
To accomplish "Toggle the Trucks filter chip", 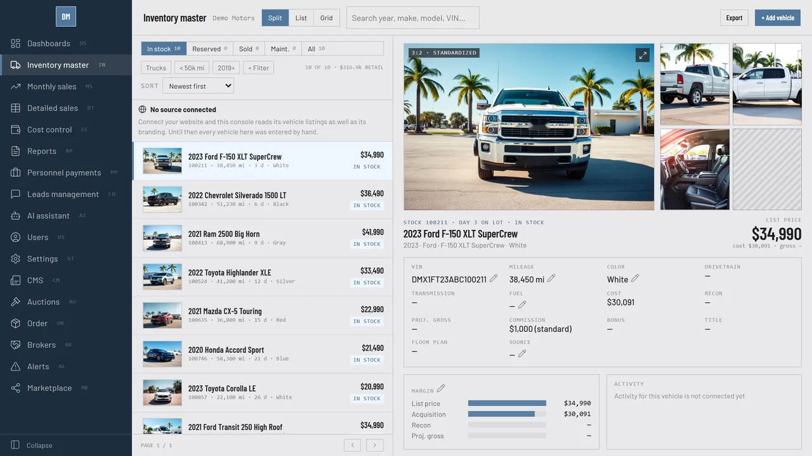I will (x=156, y=68).
